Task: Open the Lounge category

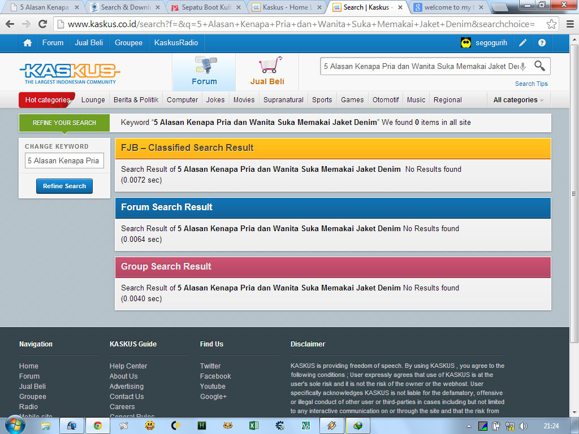Action: [93, 100]
